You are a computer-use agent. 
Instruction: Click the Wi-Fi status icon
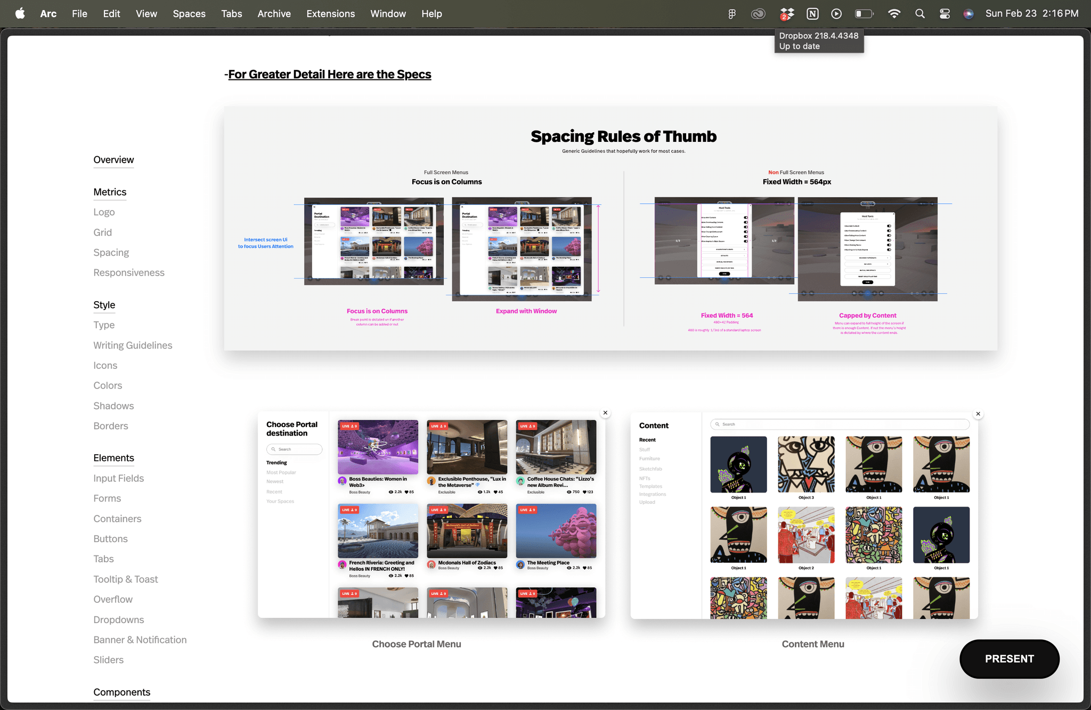coord(894,14)
